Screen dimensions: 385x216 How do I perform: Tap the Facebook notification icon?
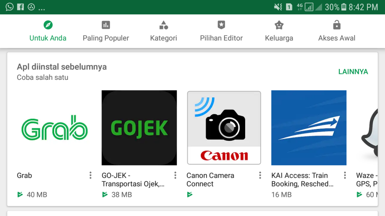[20, 7]
